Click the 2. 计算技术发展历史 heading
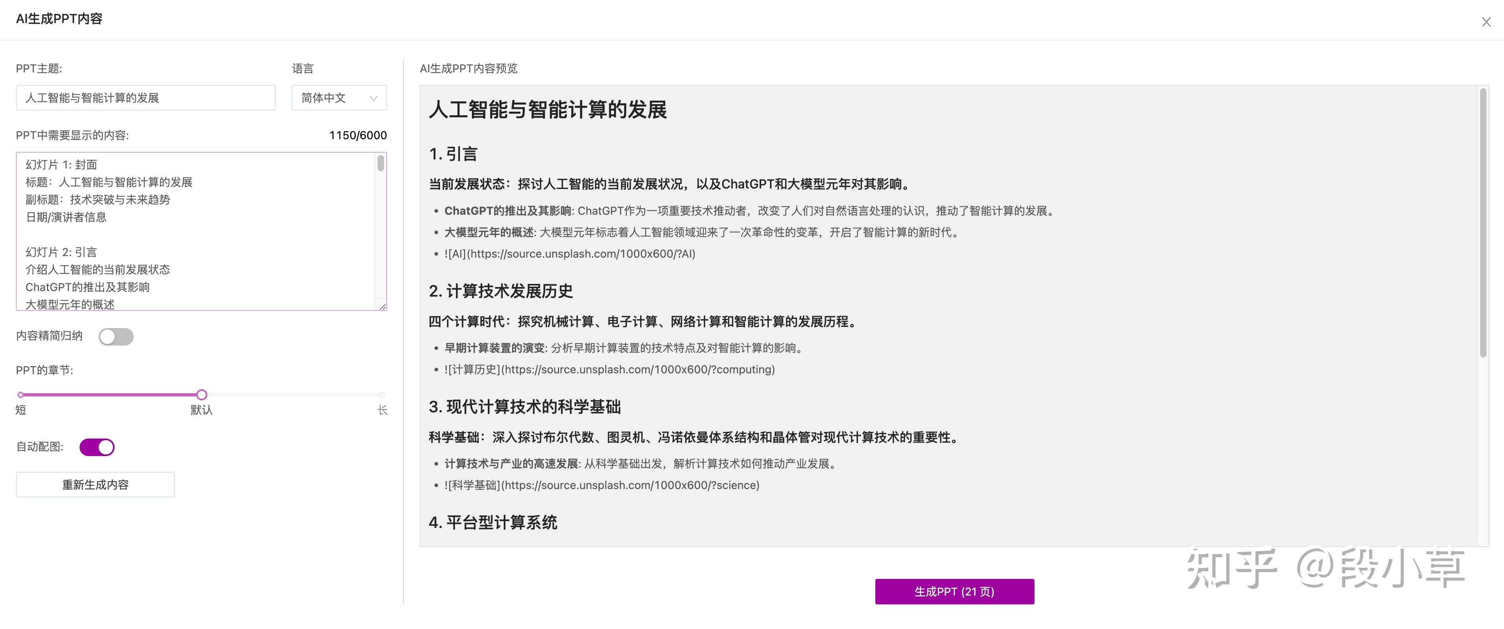Image resolution: width=1504 pixels, height=629 pixels. pyautogui.click(x=501, y=291)
